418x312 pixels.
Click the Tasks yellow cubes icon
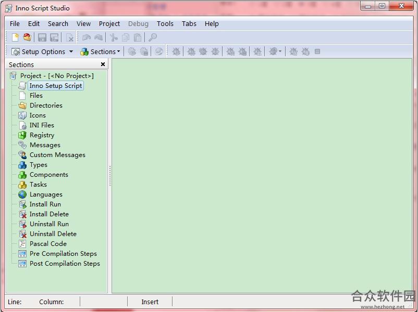pyautogui.click(x=22, y=185)
